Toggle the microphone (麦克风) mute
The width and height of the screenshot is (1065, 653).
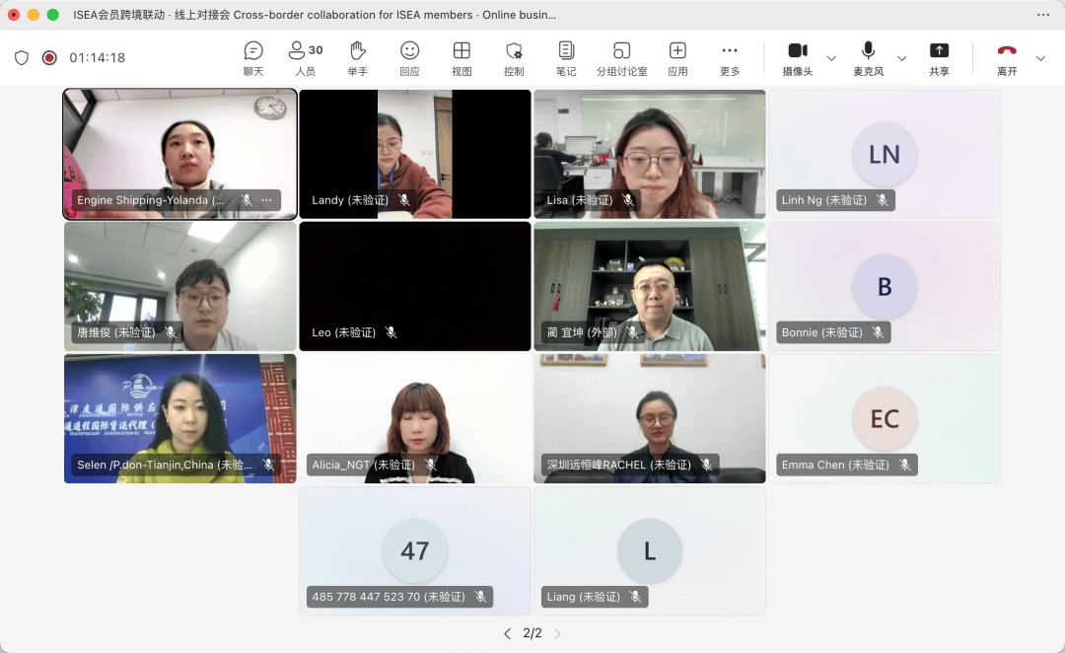point(868,57)
